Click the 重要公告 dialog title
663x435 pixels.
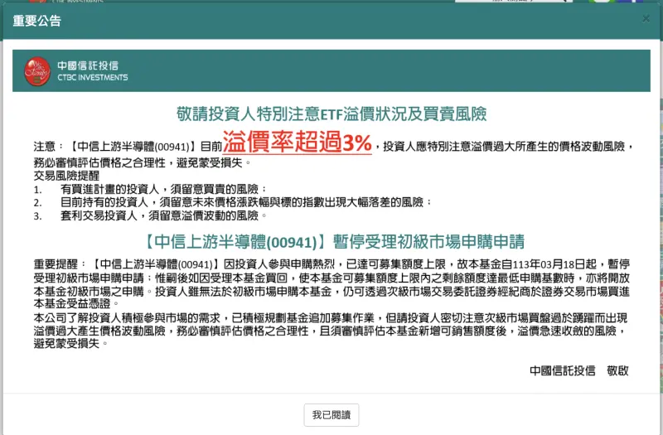pos(36,21)
